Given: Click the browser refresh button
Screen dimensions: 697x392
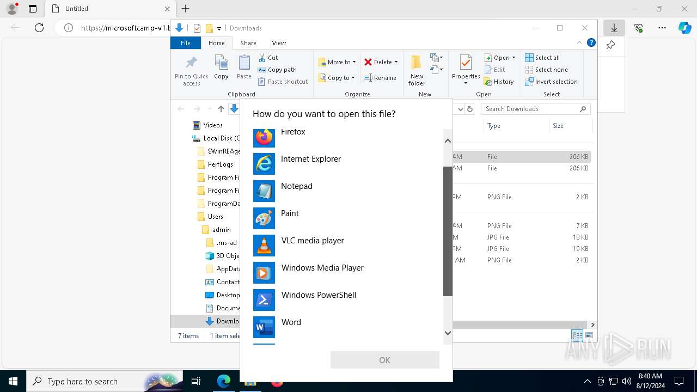Looking at the screenshot, I should click(x=39, y=28).
